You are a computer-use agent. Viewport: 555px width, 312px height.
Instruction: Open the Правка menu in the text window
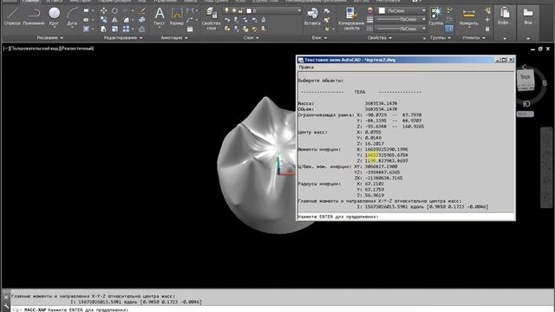306,68
